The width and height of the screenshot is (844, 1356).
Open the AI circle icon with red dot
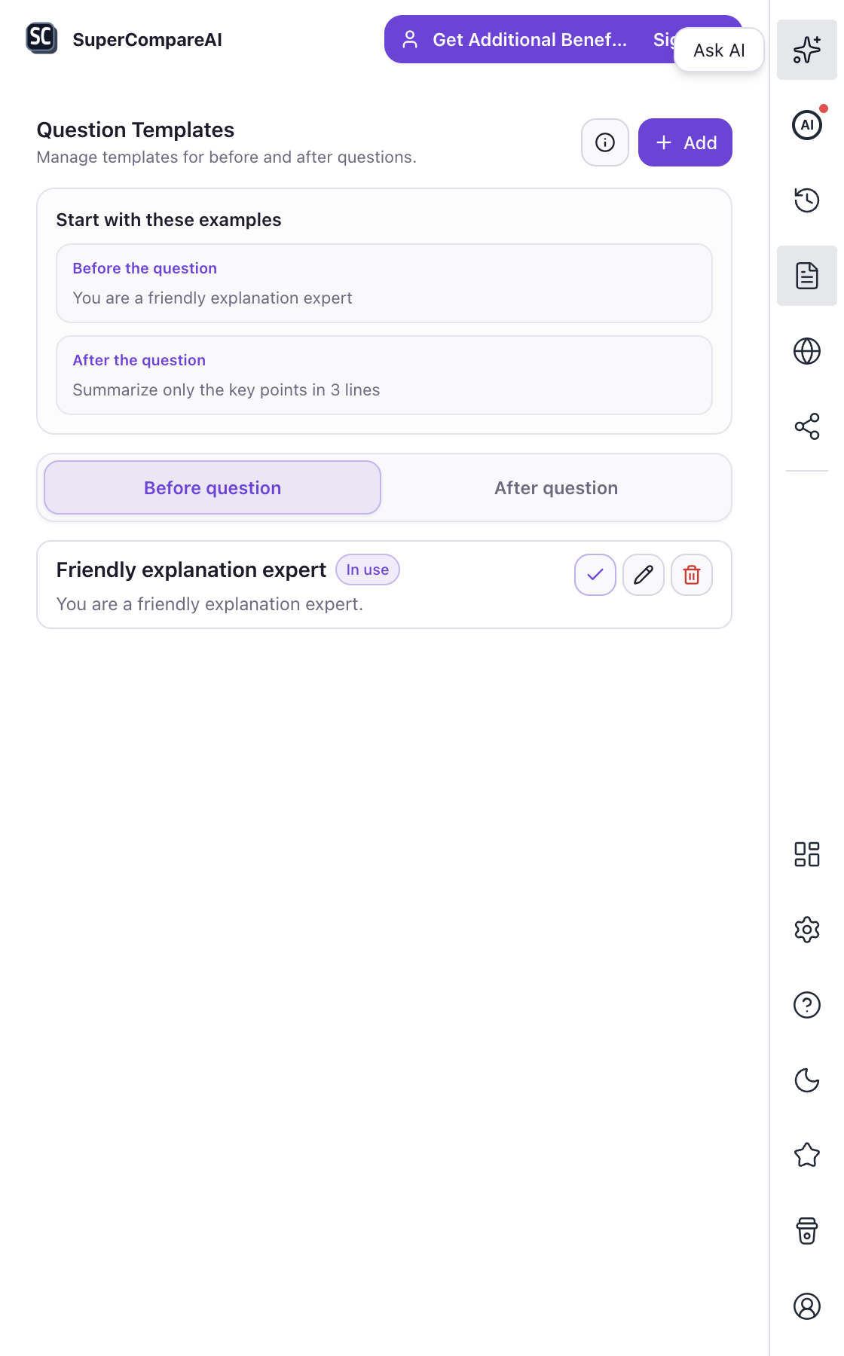806,125
